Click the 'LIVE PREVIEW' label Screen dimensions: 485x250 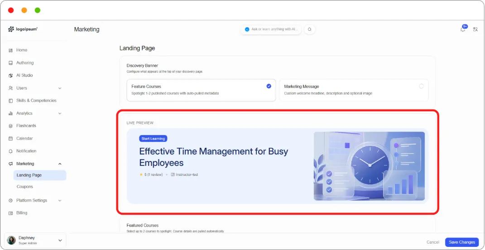coord(140,123)
